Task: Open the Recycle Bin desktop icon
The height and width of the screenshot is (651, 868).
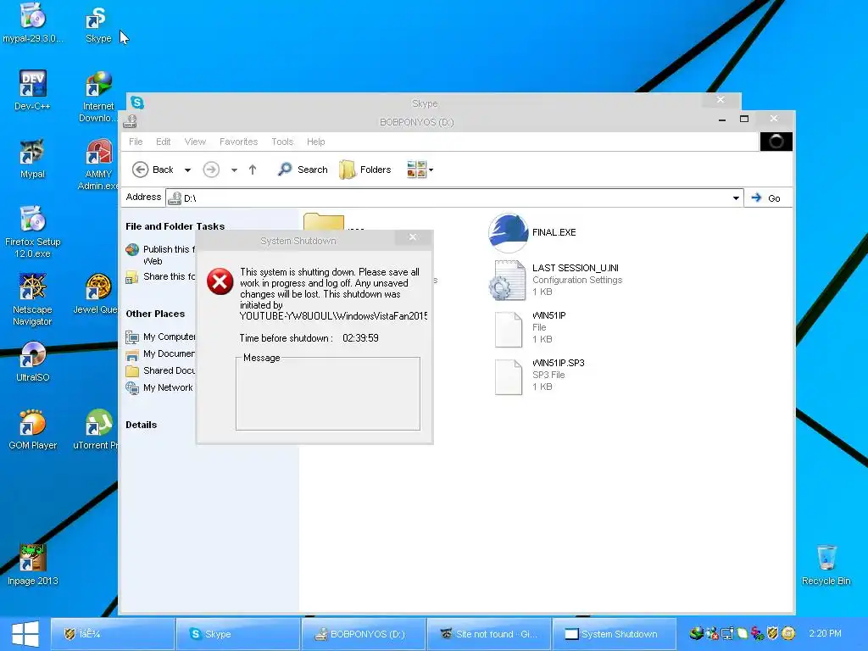Action: (826, 565)
